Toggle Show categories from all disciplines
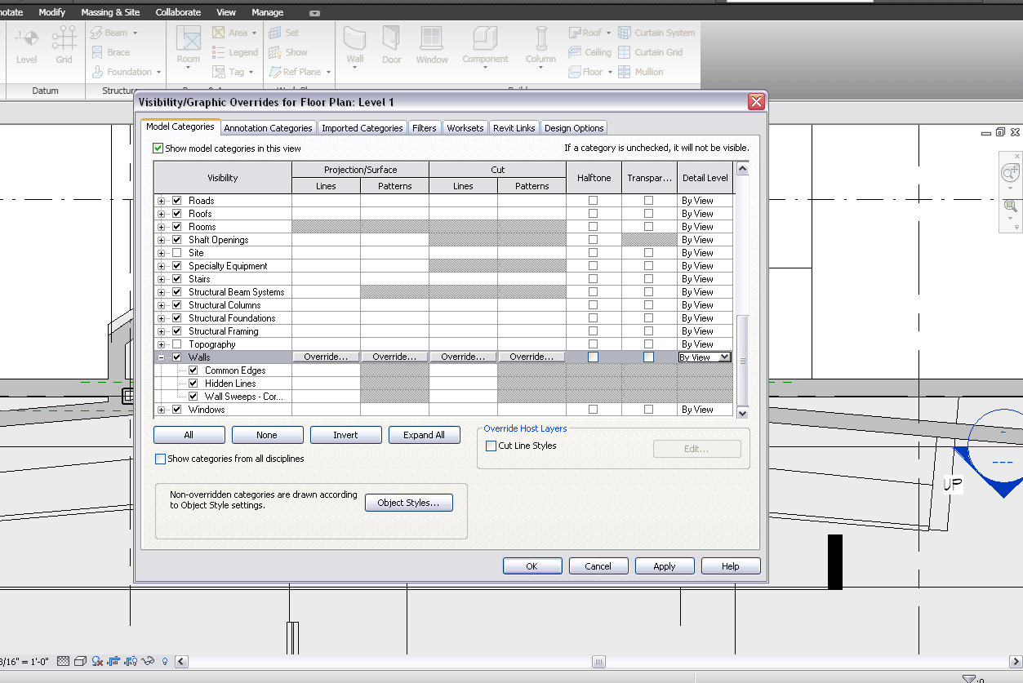1023x683 pixels. tap(160, 459)
